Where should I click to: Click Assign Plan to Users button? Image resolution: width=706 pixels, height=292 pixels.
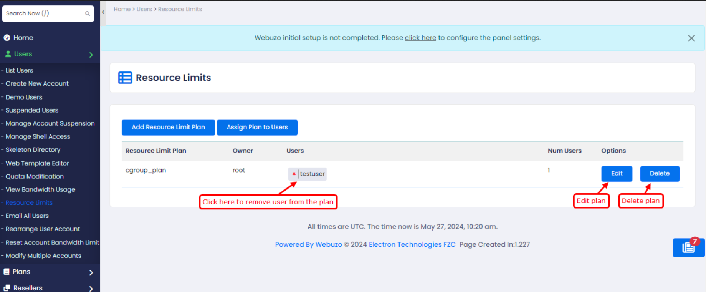257,127
